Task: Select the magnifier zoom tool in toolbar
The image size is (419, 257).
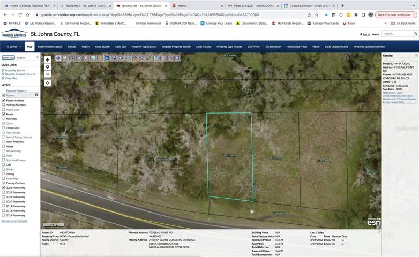Action: click(x=72, y=58)
